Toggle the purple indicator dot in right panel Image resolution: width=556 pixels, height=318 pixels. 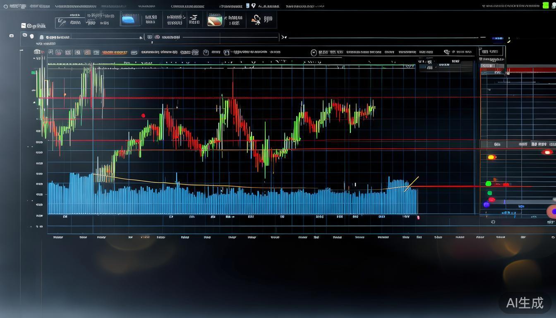[486, 205]
